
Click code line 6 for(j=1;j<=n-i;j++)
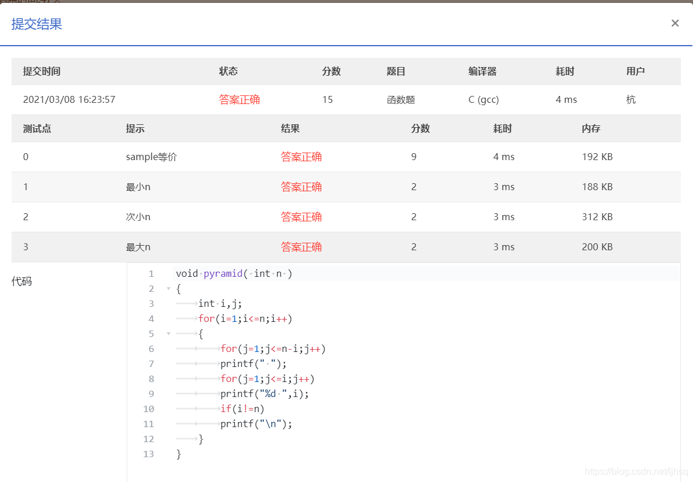click(273, 348)
